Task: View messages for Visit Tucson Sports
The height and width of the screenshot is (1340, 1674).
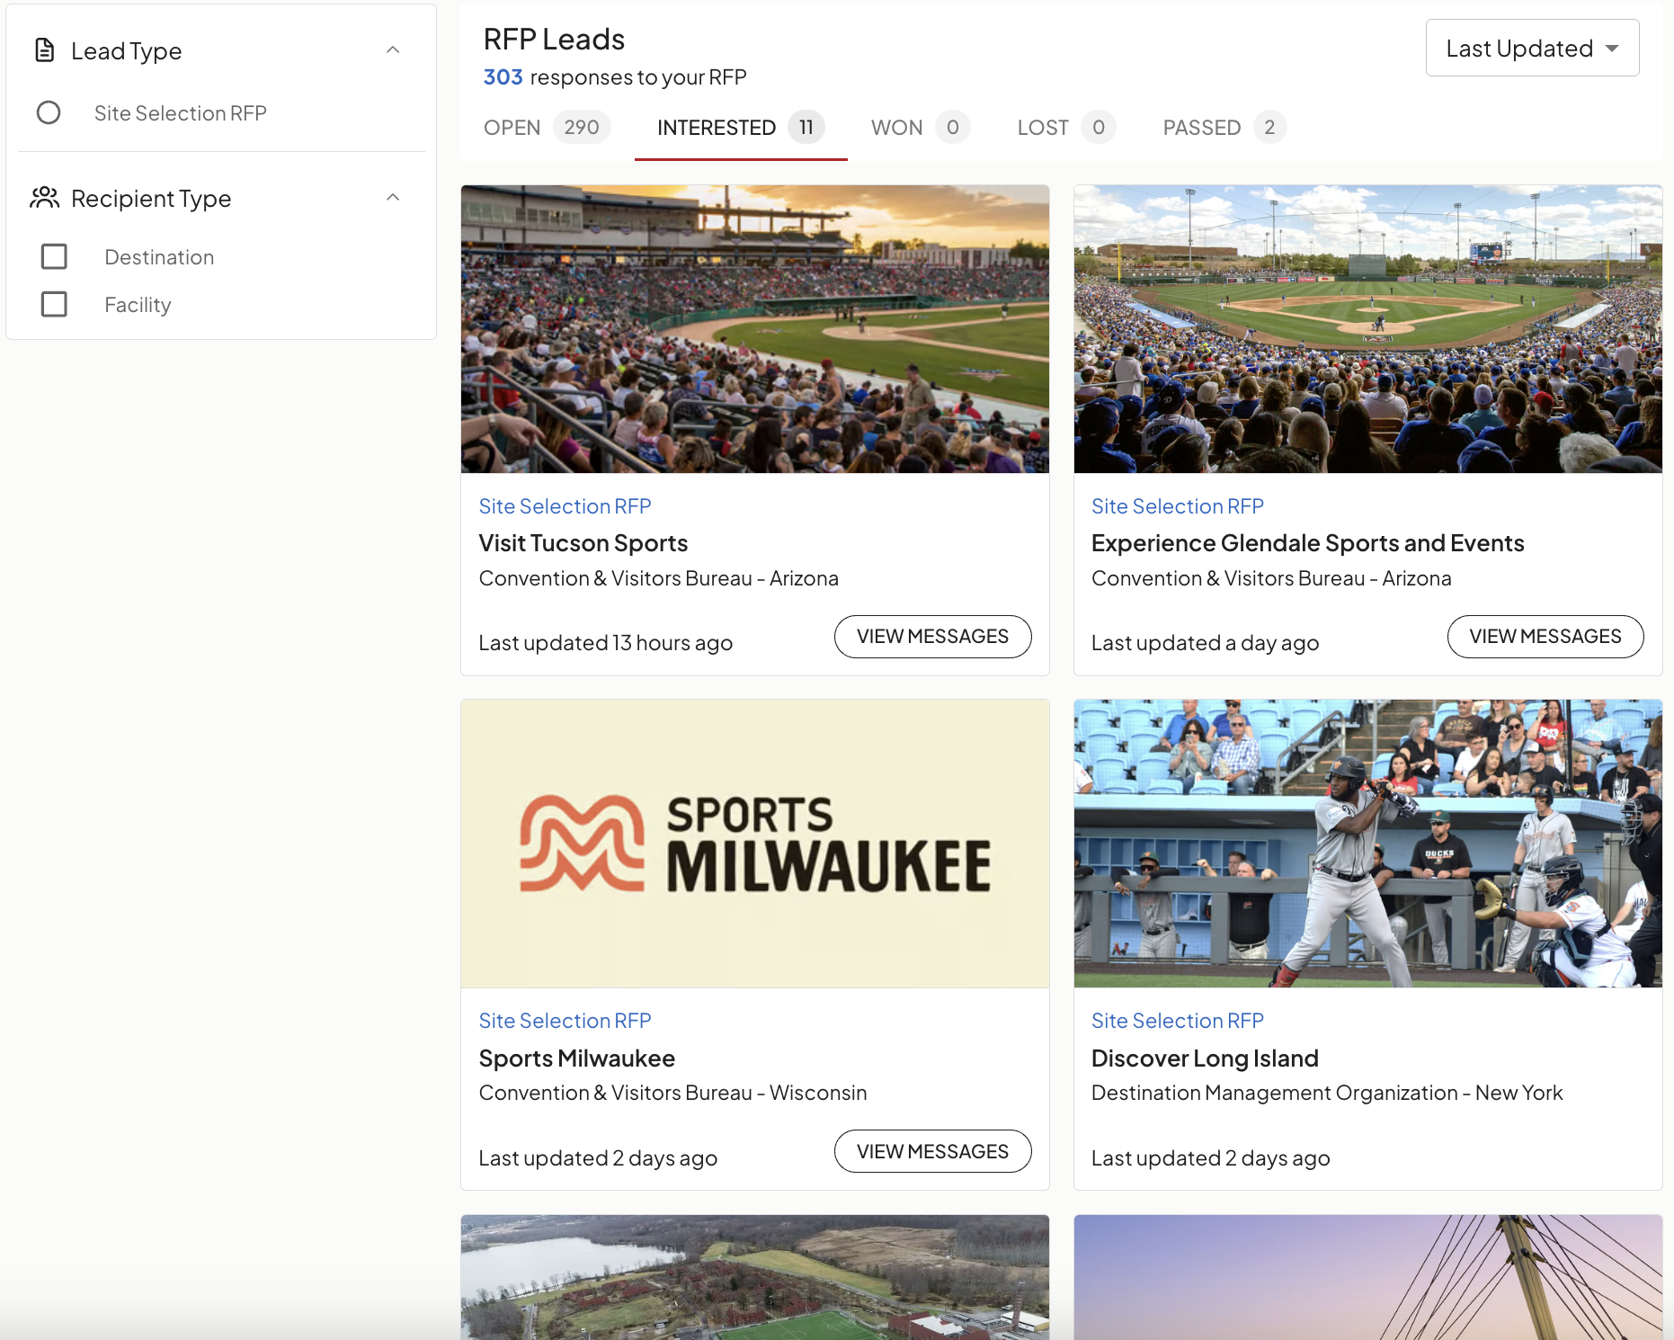Action: [x=932, y=637]
